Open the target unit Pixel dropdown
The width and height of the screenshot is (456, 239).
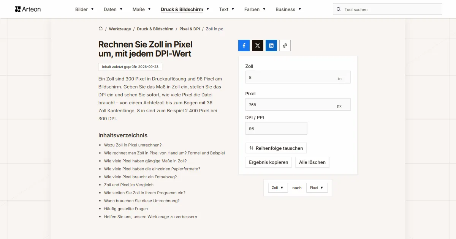(317, 188)
